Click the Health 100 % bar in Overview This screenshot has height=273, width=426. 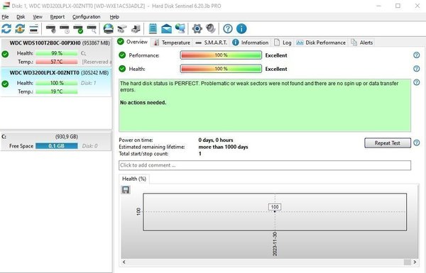[x=221, y=69]
